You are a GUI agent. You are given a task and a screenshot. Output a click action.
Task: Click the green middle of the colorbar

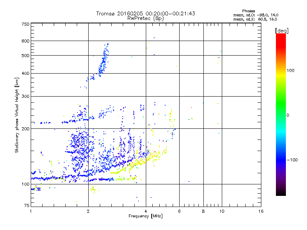click(281, 103)
